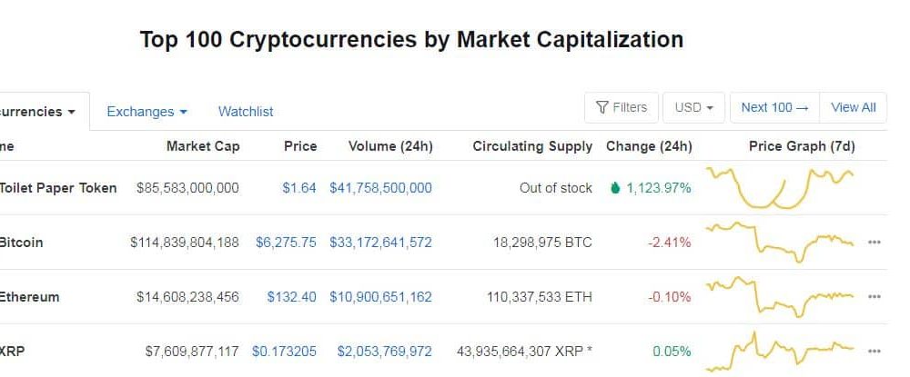
Task: Open the Toilet Paper Token name
Action: [58, 188]
